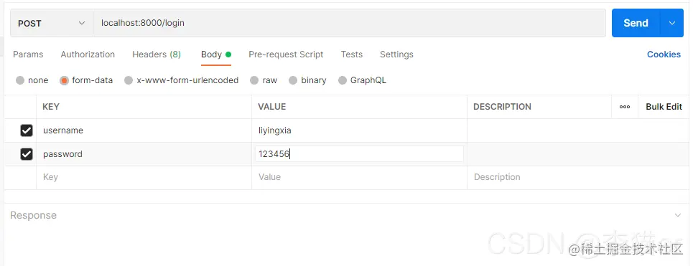This screenshot has width=693, height=266.
Task: Click the request URL field localhost:8000/login
Action: [349, 23]
